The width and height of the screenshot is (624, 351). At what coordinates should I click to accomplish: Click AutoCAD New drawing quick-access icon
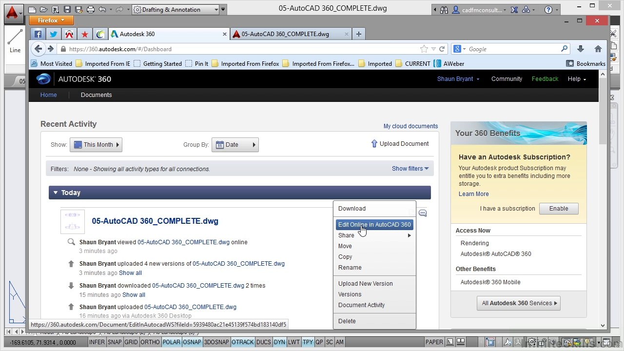(x=32, y=9)
